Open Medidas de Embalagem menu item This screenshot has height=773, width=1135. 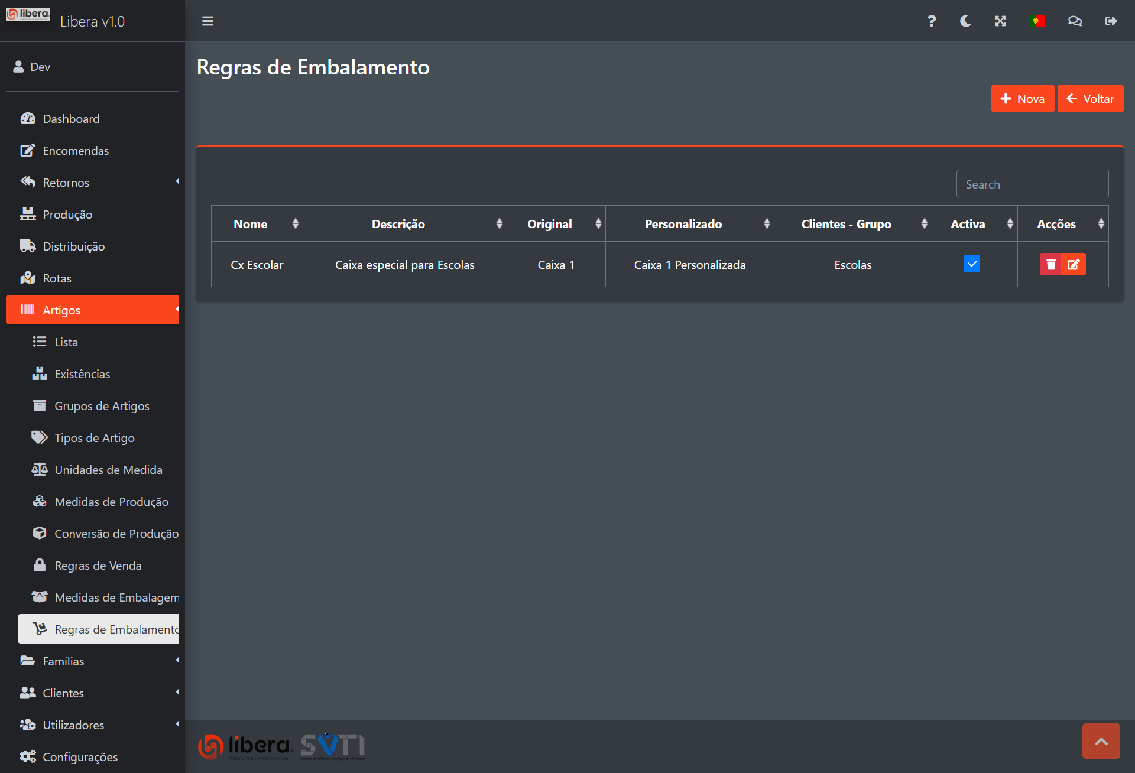click(x=116, y=597)
